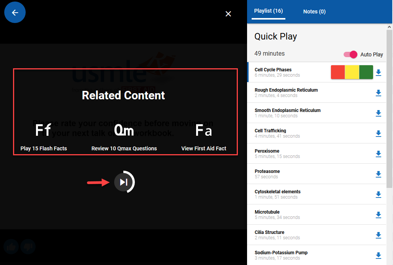Download the Cilia Structure video
Screen dimensions: 393x265
[x=378, y=235]
